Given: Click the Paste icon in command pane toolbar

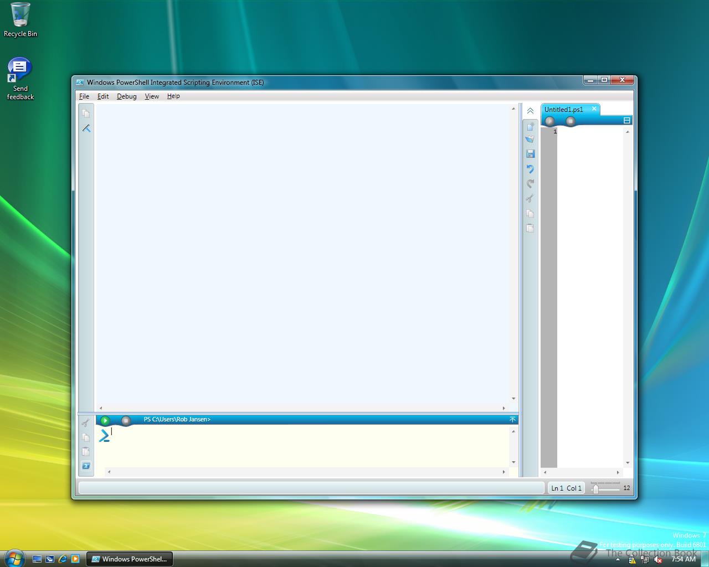Looking at the screenshot, I should pos(85,452).
